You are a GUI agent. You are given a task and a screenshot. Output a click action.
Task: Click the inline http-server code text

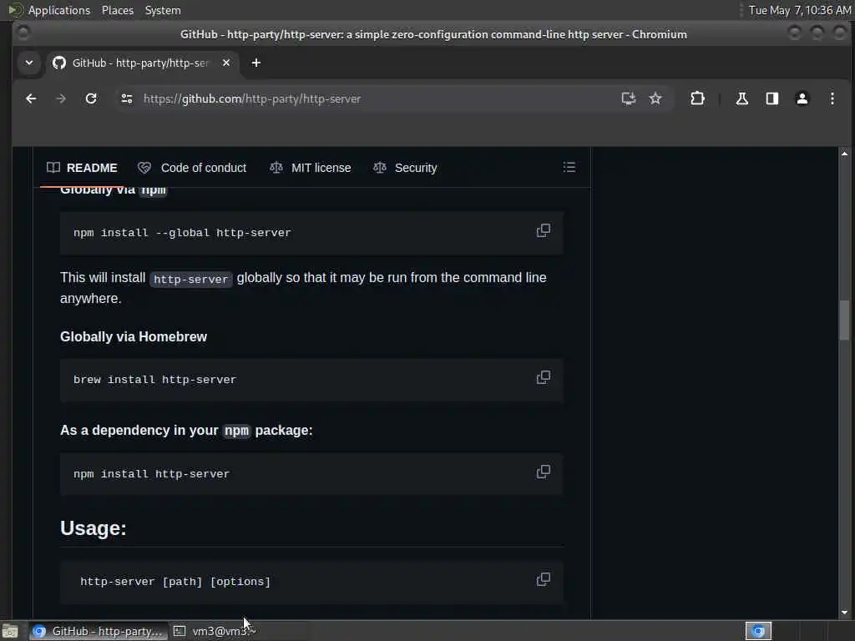[191, 279]
